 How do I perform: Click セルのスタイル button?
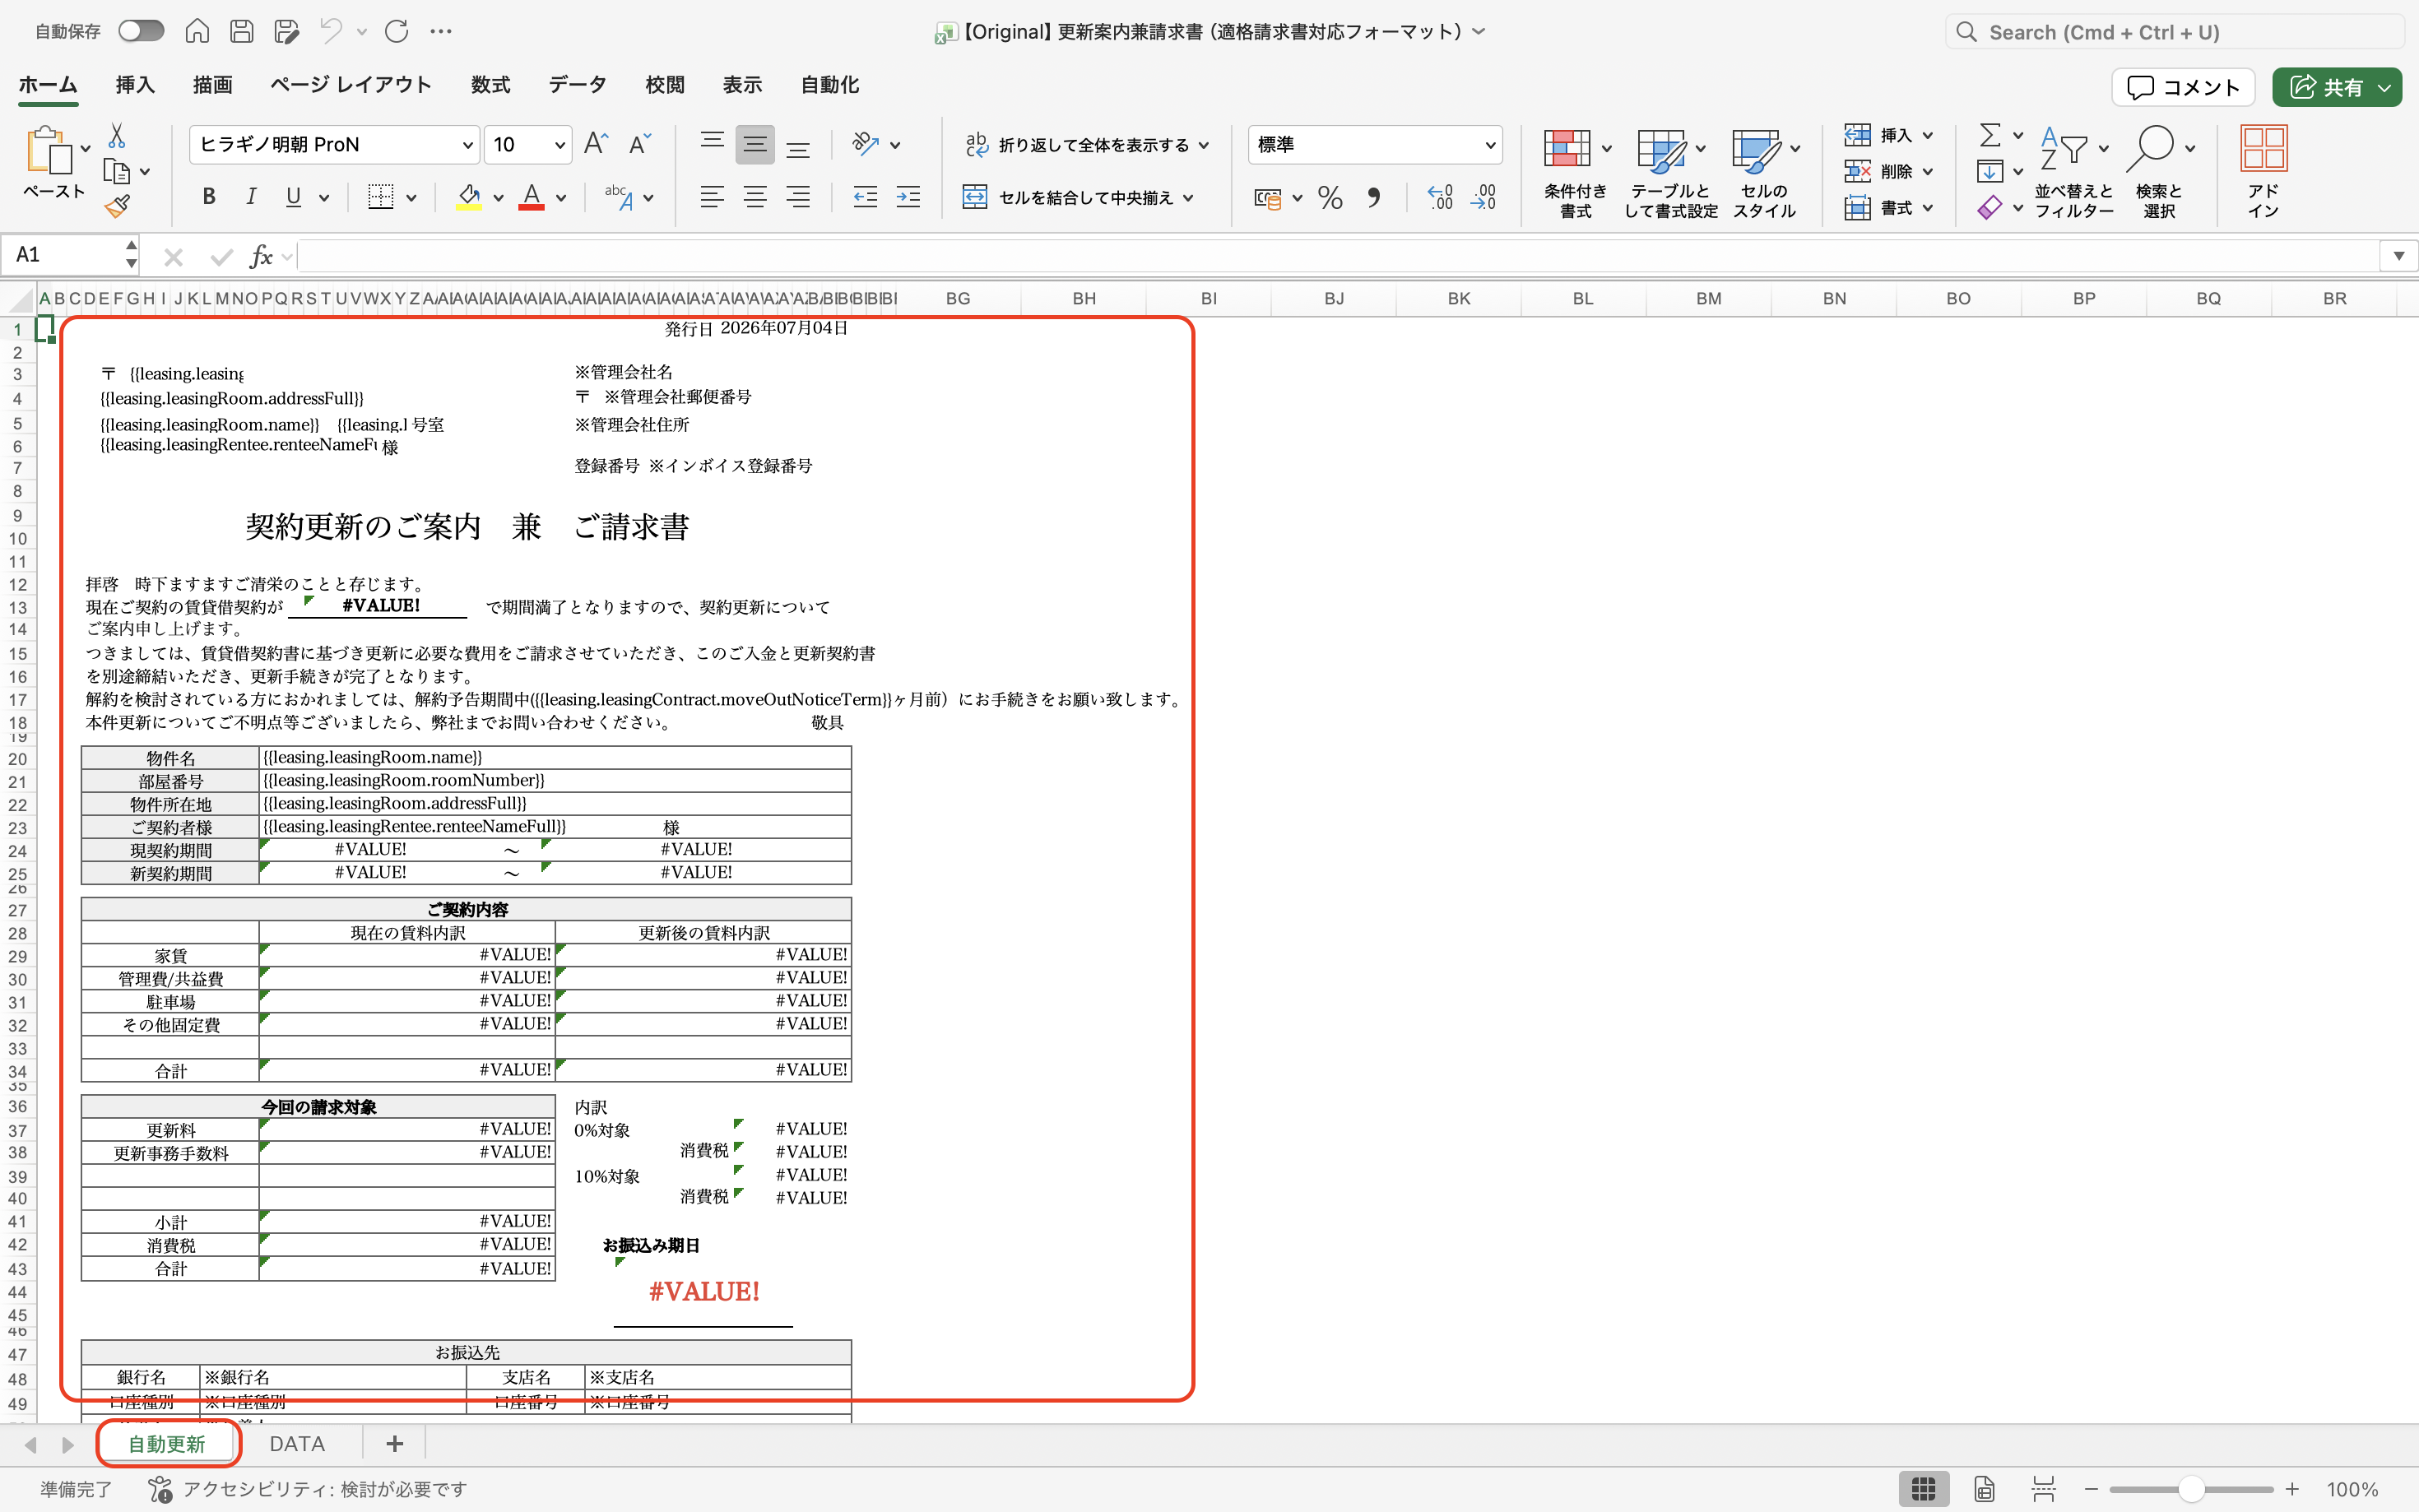coord(1765,171)
